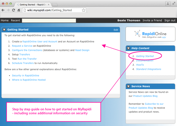Screen dimensions: 177x126
Task: Focus the wiki search input field
Action: (49, 20)
